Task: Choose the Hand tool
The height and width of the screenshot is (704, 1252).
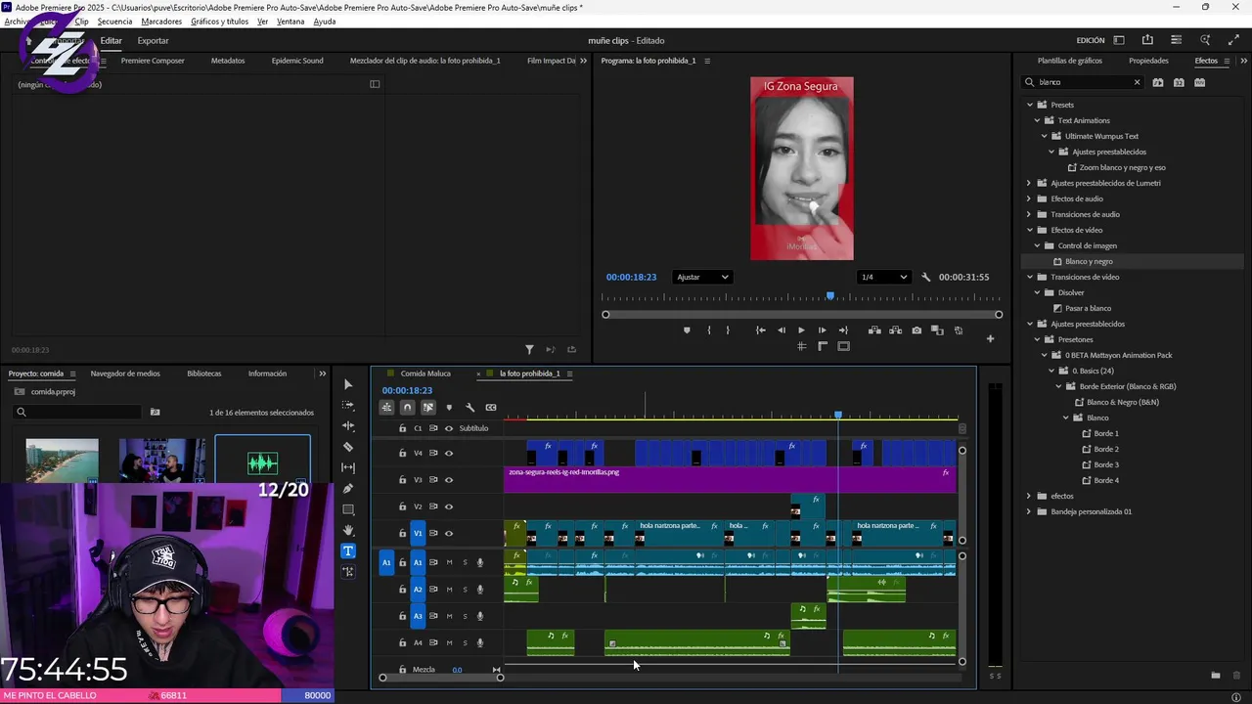Action: click(348, 530)
